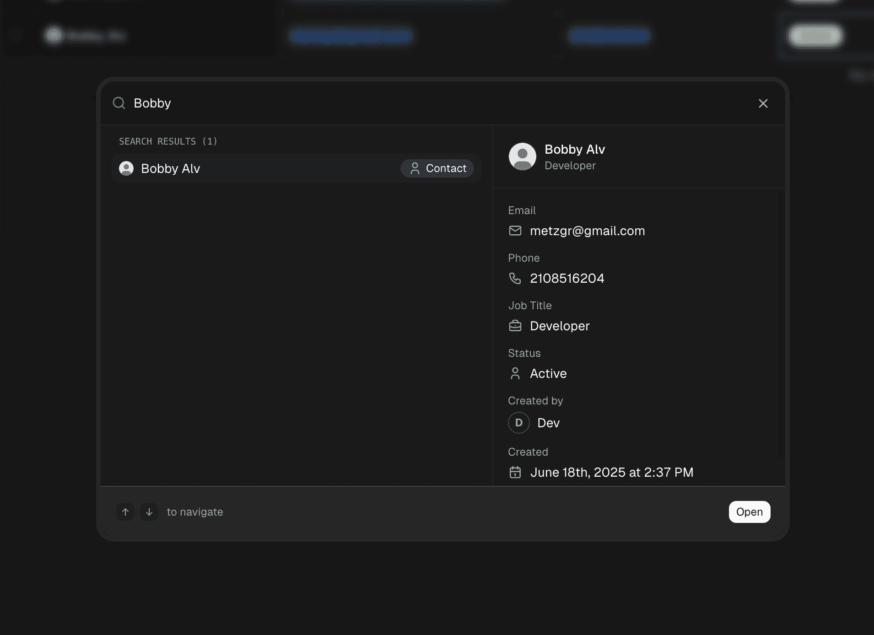Click the briefcase icon under Job Title
Image resolution: width=874 pixels, height=635 pixels.
click(x=516, y=326)
